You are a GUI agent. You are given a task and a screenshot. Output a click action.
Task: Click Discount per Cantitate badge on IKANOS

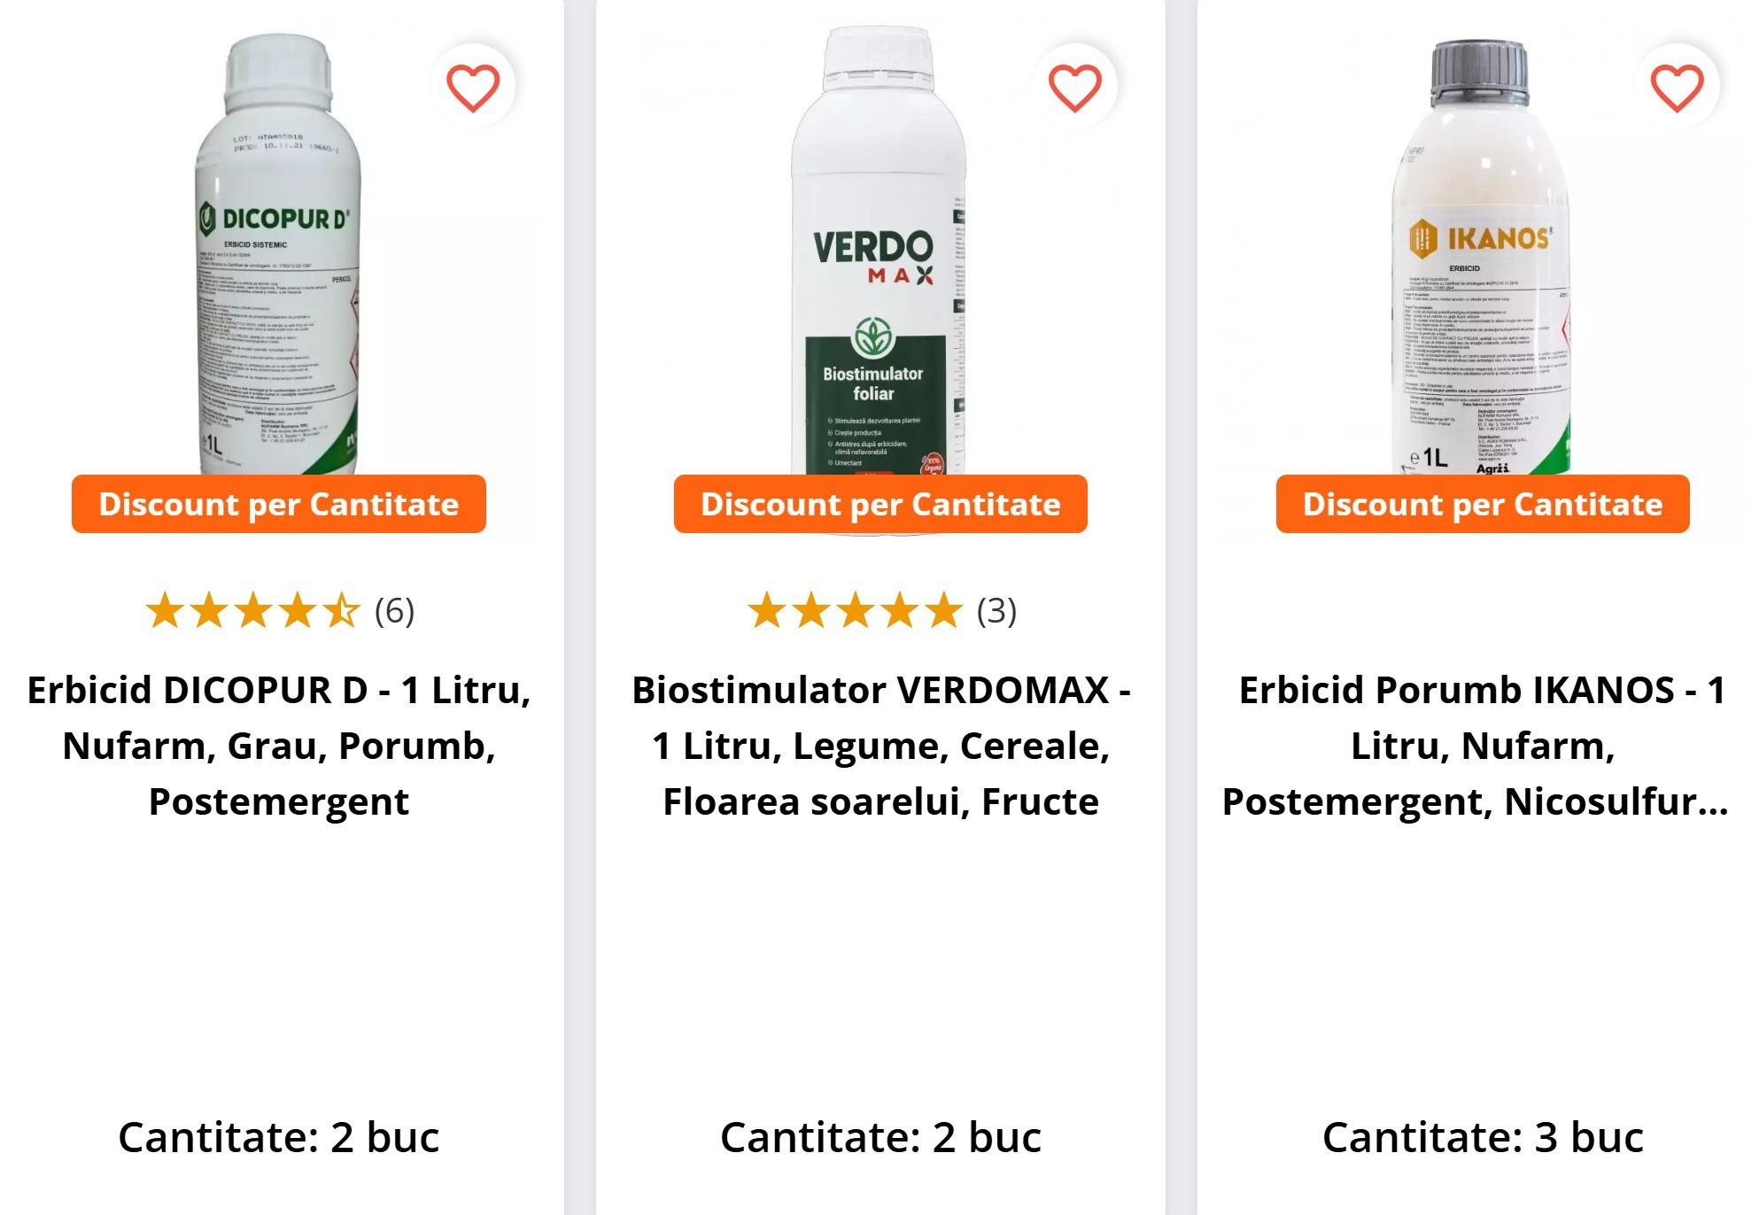coord(1483,504)
